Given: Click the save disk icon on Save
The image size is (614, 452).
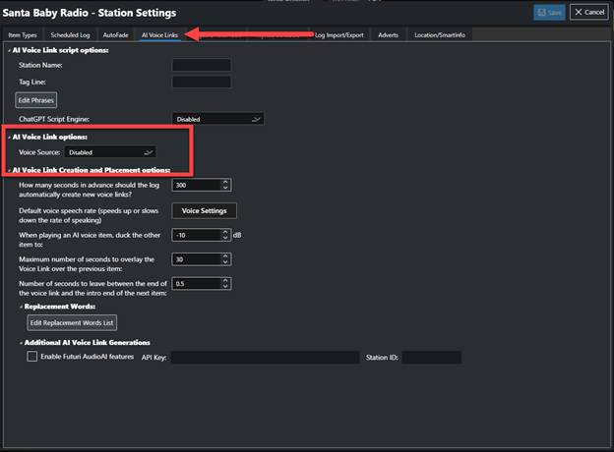Looking at the screenshot, I should [541, 13].
